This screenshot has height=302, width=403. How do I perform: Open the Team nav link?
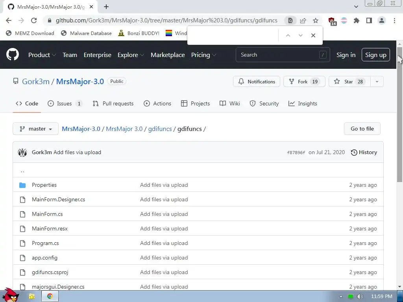70,55
